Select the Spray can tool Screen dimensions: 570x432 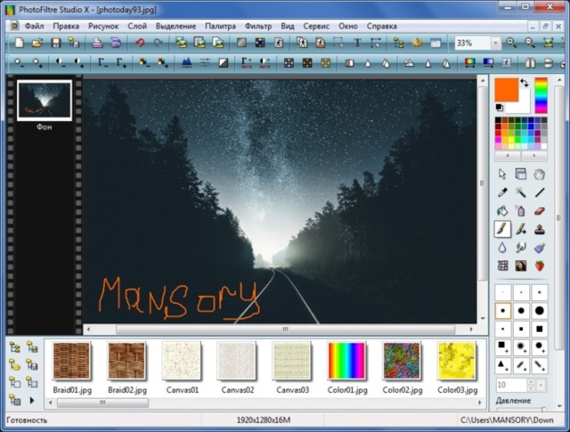[520, 211]
